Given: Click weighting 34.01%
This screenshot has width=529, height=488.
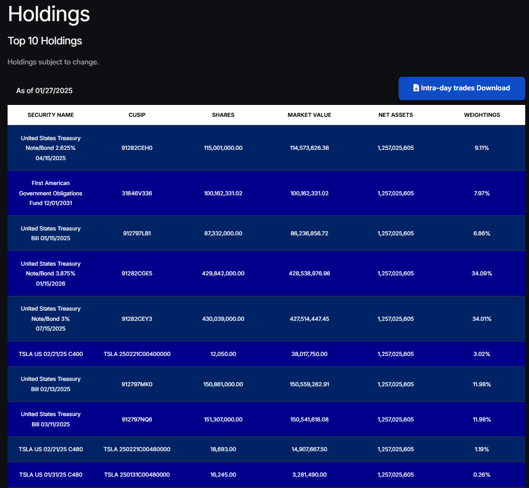Looking at the screenshot, I should coord(482,319).
